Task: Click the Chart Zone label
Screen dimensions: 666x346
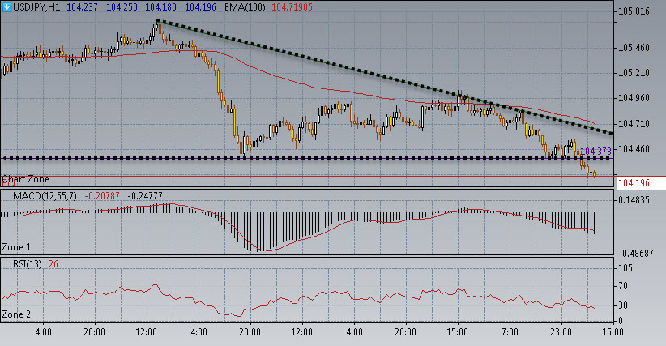Action: coord(25,179)
